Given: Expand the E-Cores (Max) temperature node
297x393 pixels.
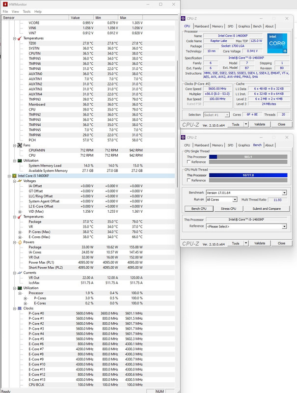Looking at the screenshot, I should 20,237.
